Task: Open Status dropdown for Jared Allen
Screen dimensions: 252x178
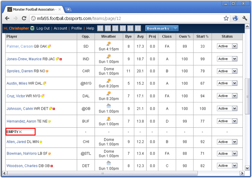Action: click(x=227, y=142)
